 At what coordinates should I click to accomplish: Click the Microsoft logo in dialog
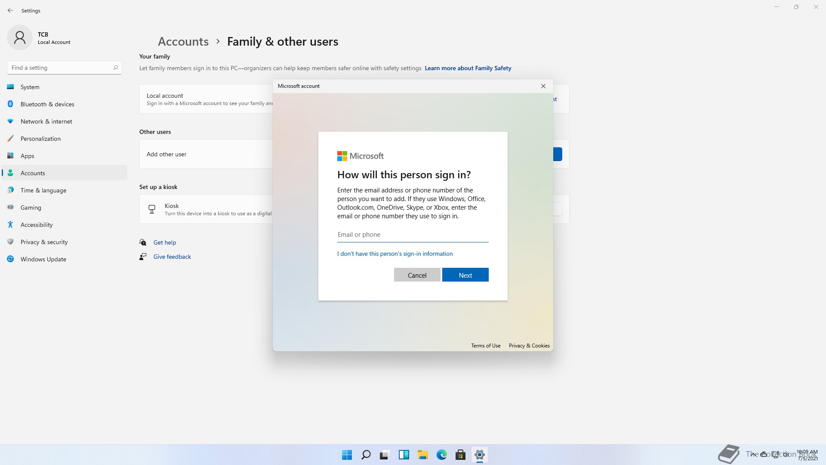360,156
